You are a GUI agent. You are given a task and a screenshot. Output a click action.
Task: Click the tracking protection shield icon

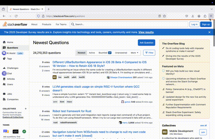click(39, 16)
